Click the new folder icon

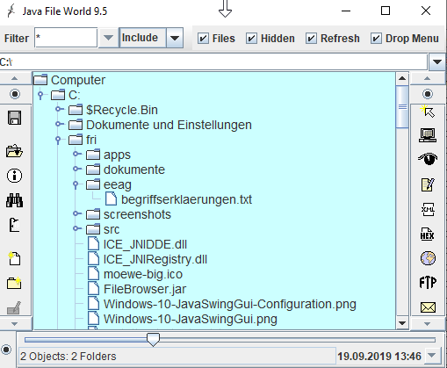pos(14,283)
